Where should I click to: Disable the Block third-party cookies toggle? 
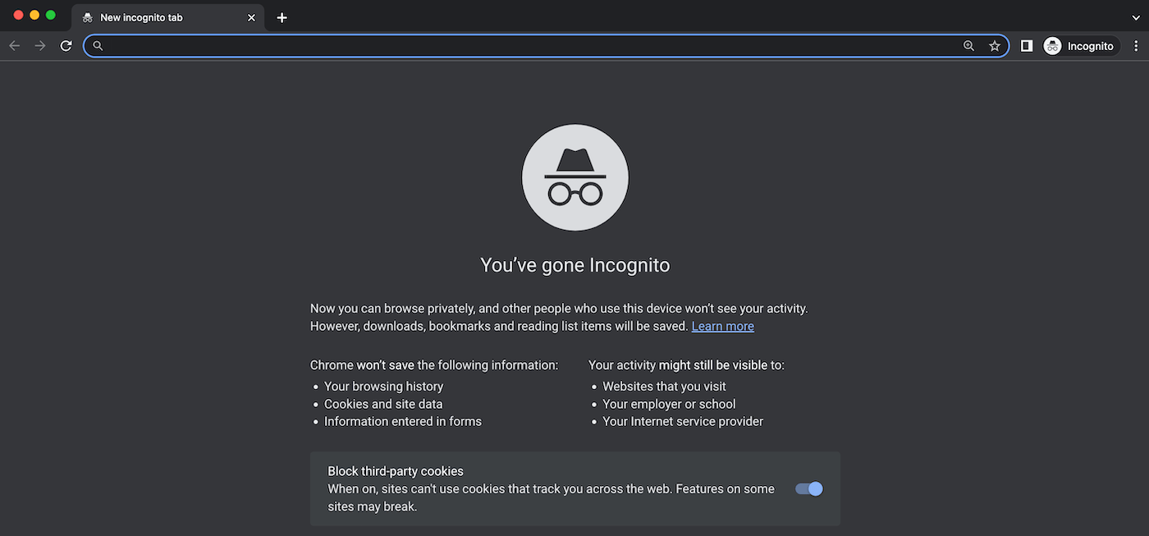[x=808, y=488]
